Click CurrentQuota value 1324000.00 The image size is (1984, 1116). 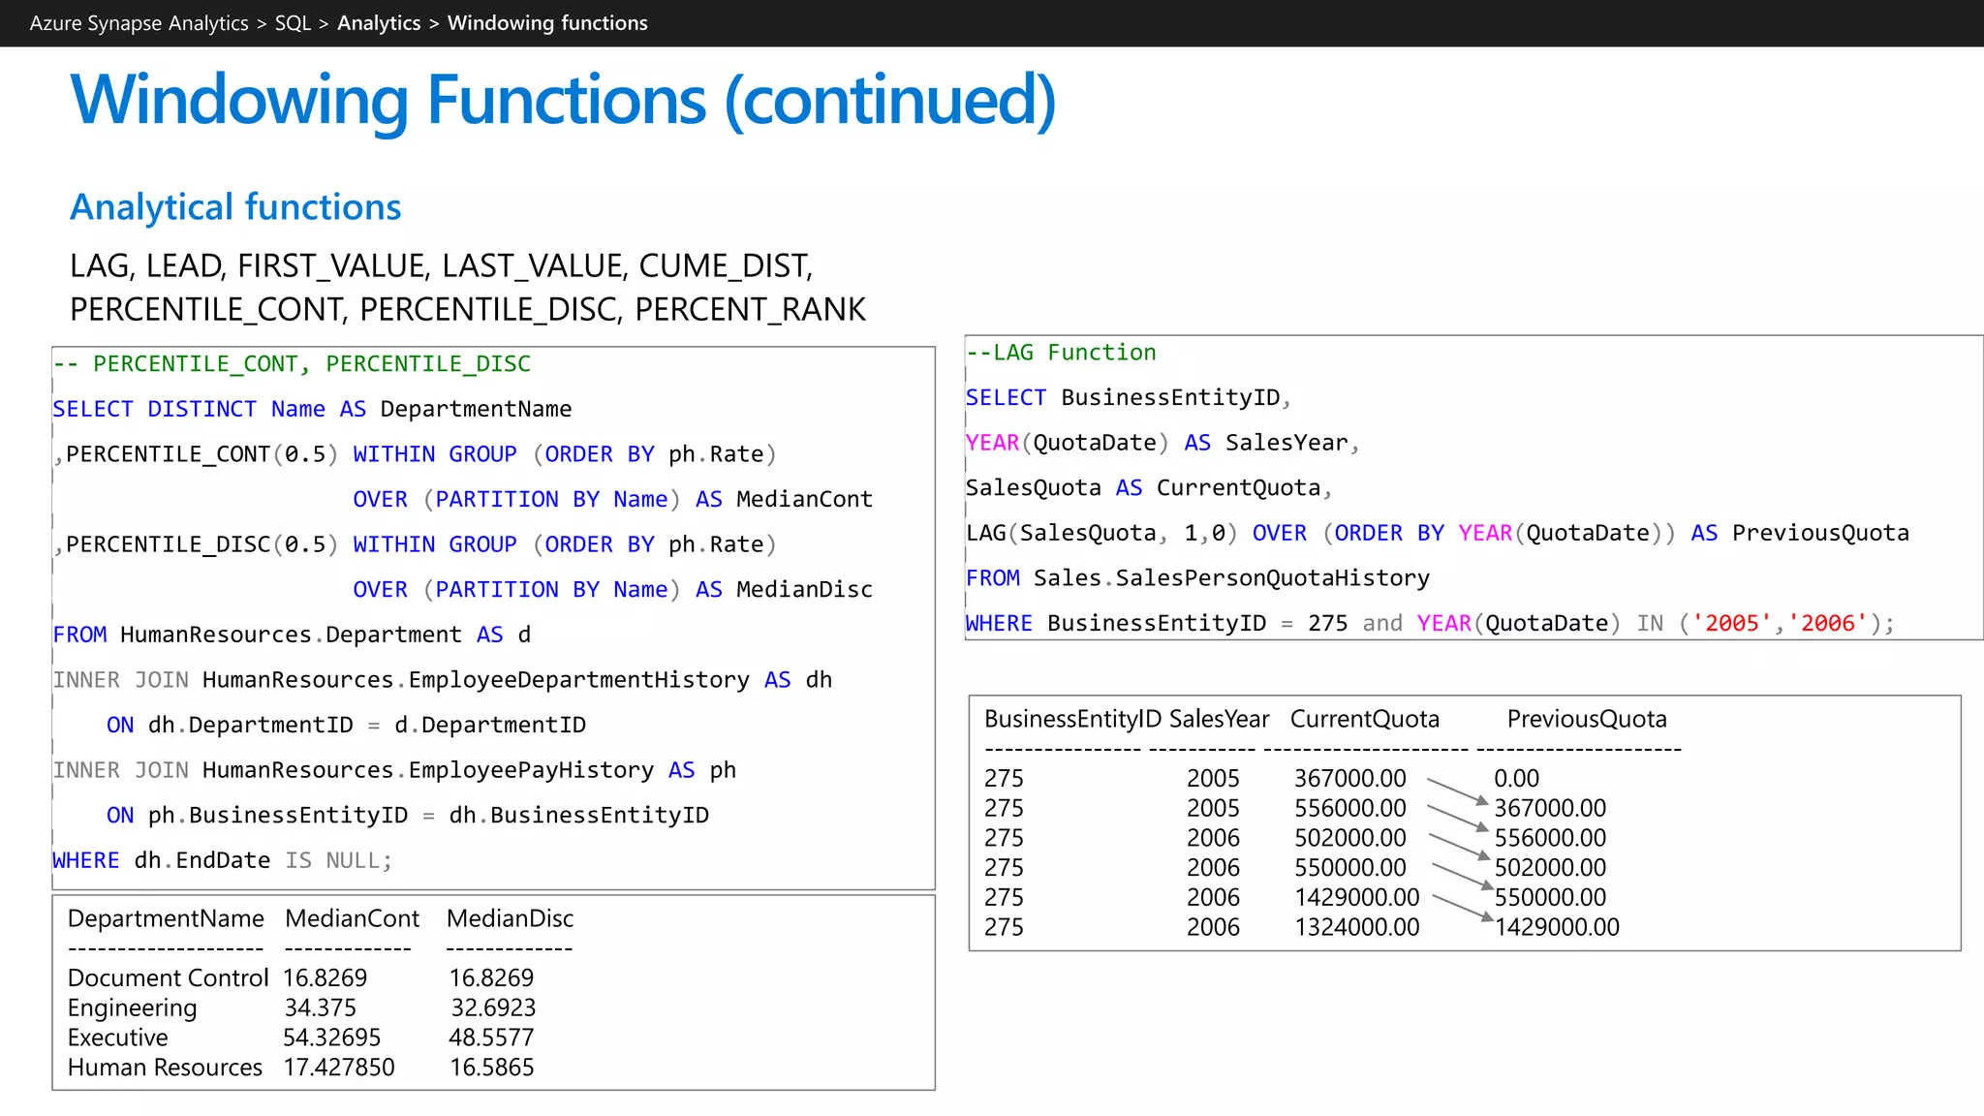coord(1357,927)
